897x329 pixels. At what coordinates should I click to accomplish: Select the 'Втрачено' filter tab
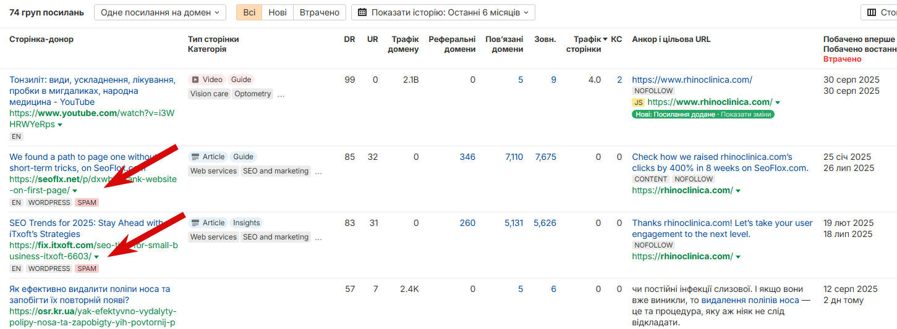click(320, 12)
